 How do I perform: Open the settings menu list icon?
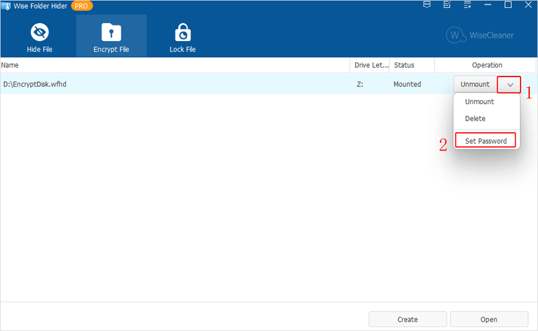coord(467,5)
